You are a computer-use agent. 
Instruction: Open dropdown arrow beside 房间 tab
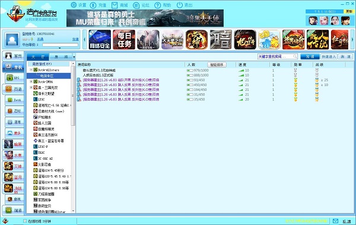coord(74,56)
